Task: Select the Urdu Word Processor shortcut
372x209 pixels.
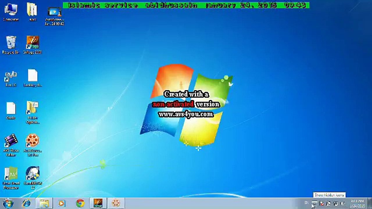Action: pos(11,178)
